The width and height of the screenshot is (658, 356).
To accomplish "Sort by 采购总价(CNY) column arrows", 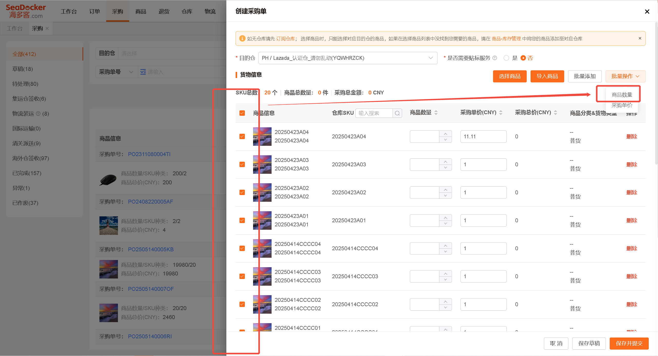I will (x=555, y=113).
